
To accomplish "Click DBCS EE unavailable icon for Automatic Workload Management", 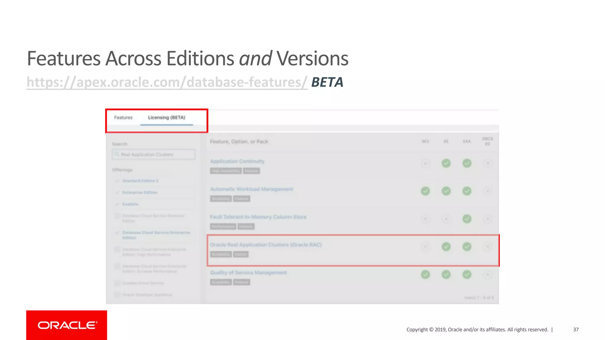I will (x=488, y=191).
